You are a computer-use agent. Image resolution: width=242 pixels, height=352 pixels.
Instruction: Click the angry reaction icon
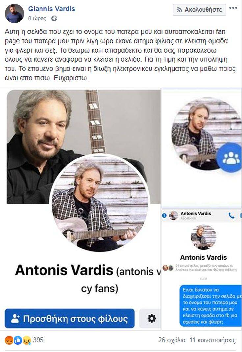pyautogui.click(x=9, y=340)
